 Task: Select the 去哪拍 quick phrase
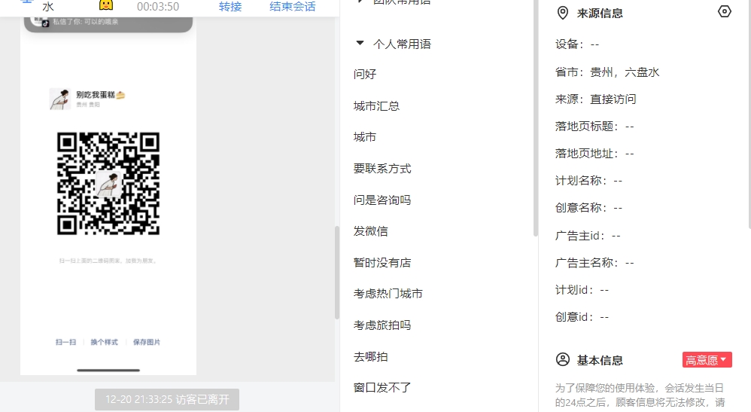(371, 357)
